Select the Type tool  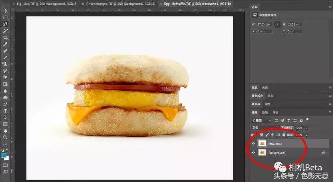click(x=5, y=111)
